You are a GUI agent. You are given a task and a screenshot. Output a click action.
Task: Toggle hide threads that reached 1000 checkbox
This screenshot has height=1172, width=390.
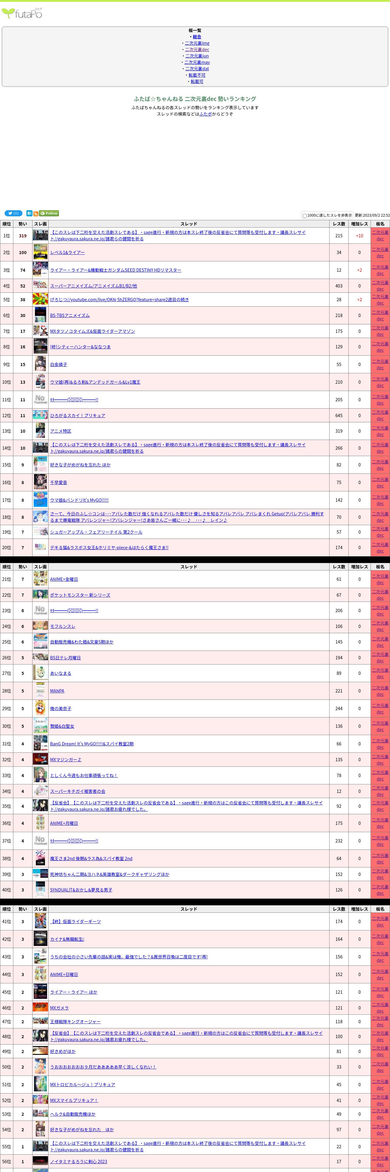click(305, 216)
